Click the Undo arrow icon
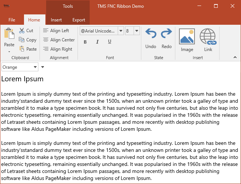The image size is (241, 184). [x=151, y=34]
